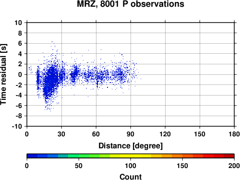
Task: Click tick label 150 on Distance axis
Action: [x=200, y=134]
